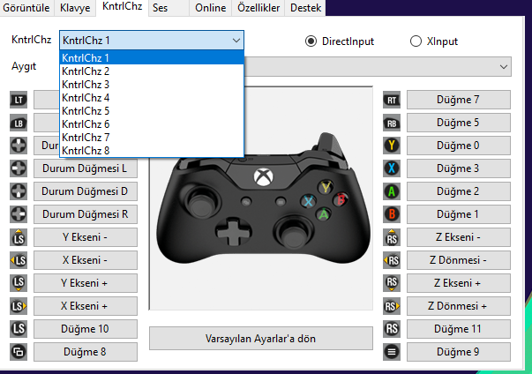Click the RB bumper icon
Viewport: 532px width, 374px height.
(392, 123)
